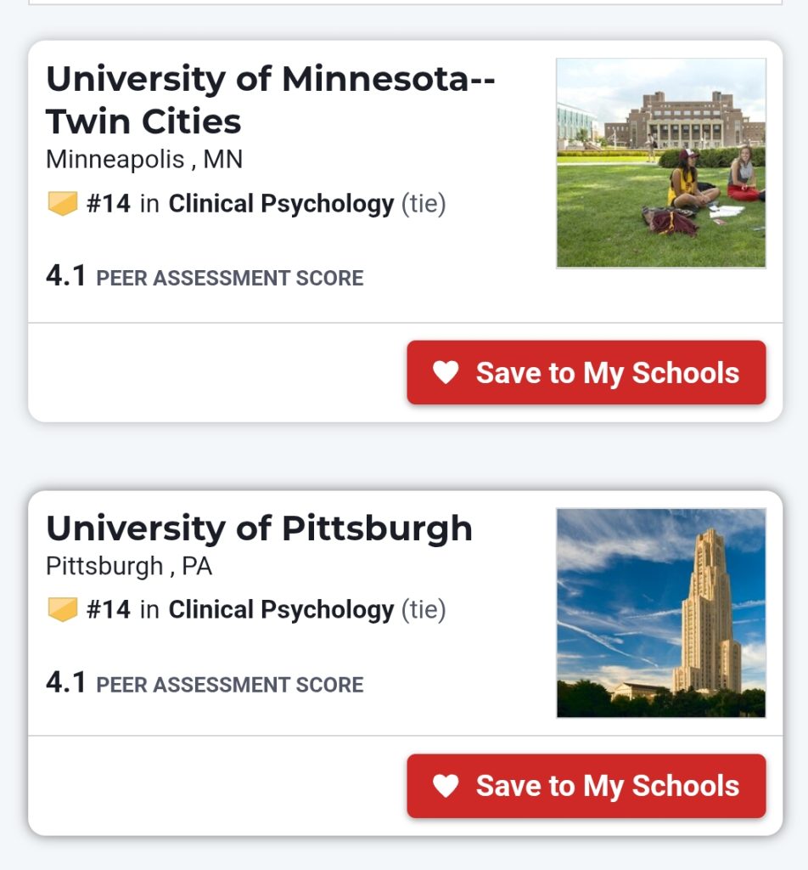The image size is (808, 870).
Task: Open Clinical Psychology link on Minnesota card
Action: (x=281, y=204)
